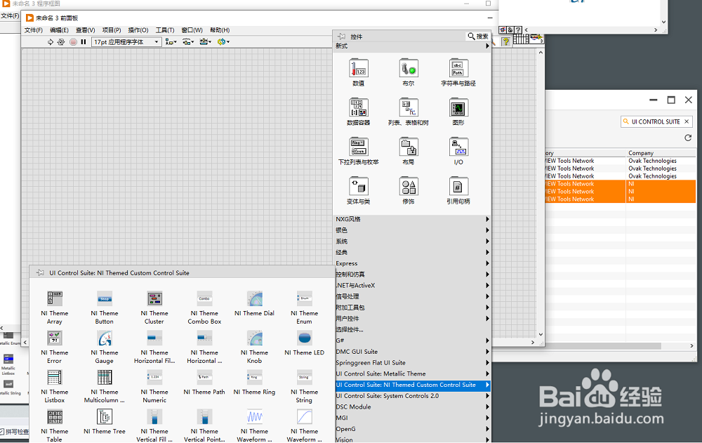Image resolution: width=702 pixels, height=443 pixels.
Task: Open the 字符串与路径 palette icon
Action: [x=458, y=69]
